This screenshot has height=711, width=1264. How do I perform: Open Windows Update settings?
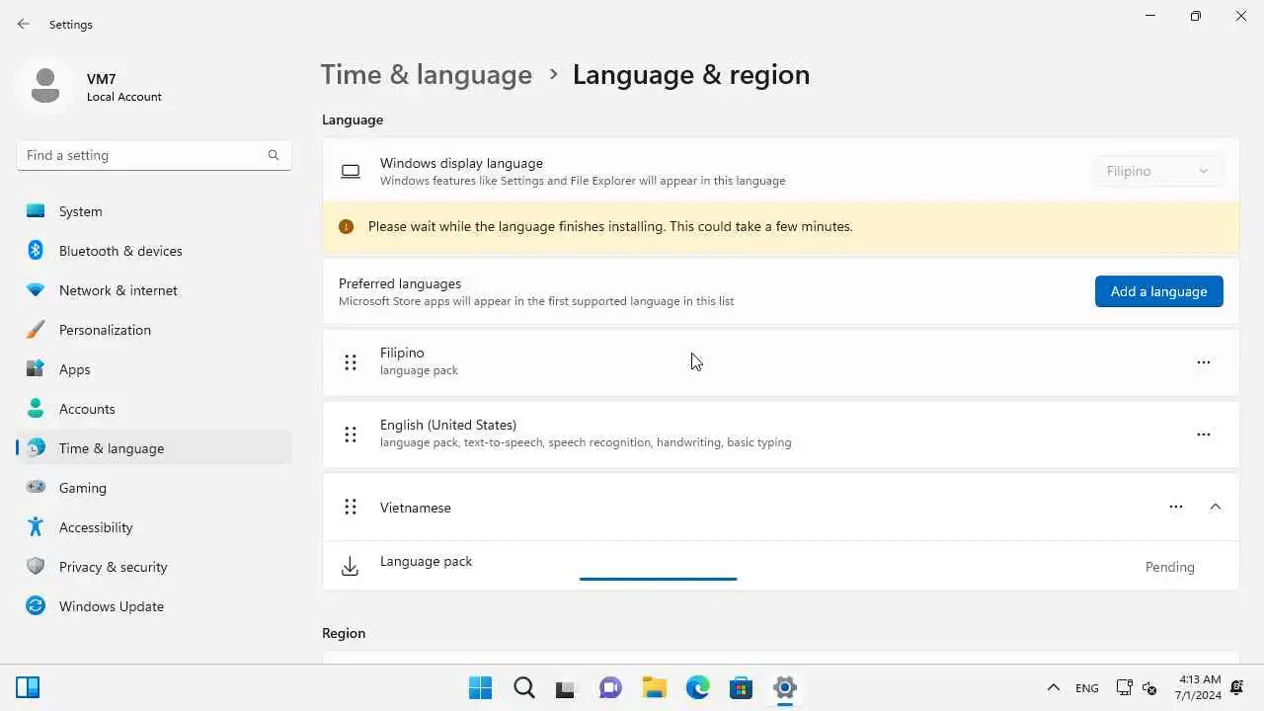pos(154,606)
